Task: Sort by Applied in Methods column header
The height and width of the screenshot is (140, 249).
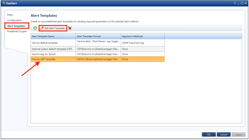Action: tap(143, 36)
